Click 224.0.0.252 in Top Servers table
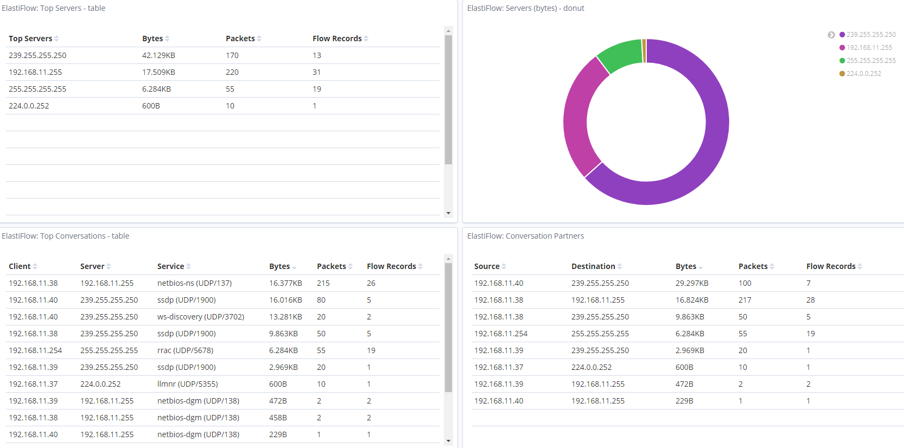The image size is (904, 448). click(x=29, y=106)
